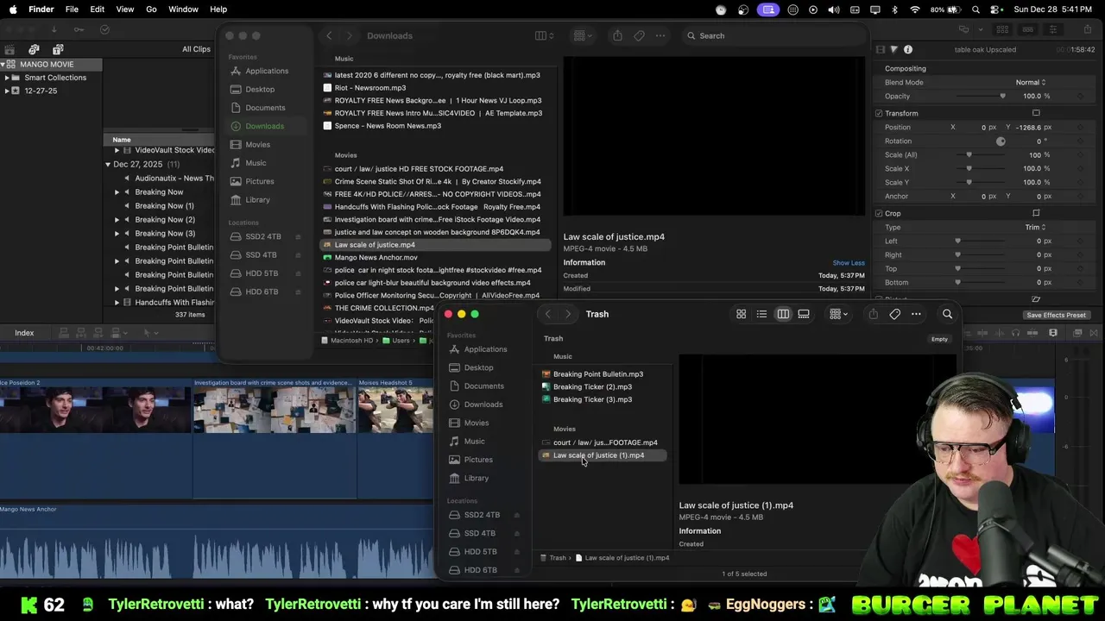Viewport: 1105px width, 621px height.
Task: Open the View menu
Action: point(125,9)
